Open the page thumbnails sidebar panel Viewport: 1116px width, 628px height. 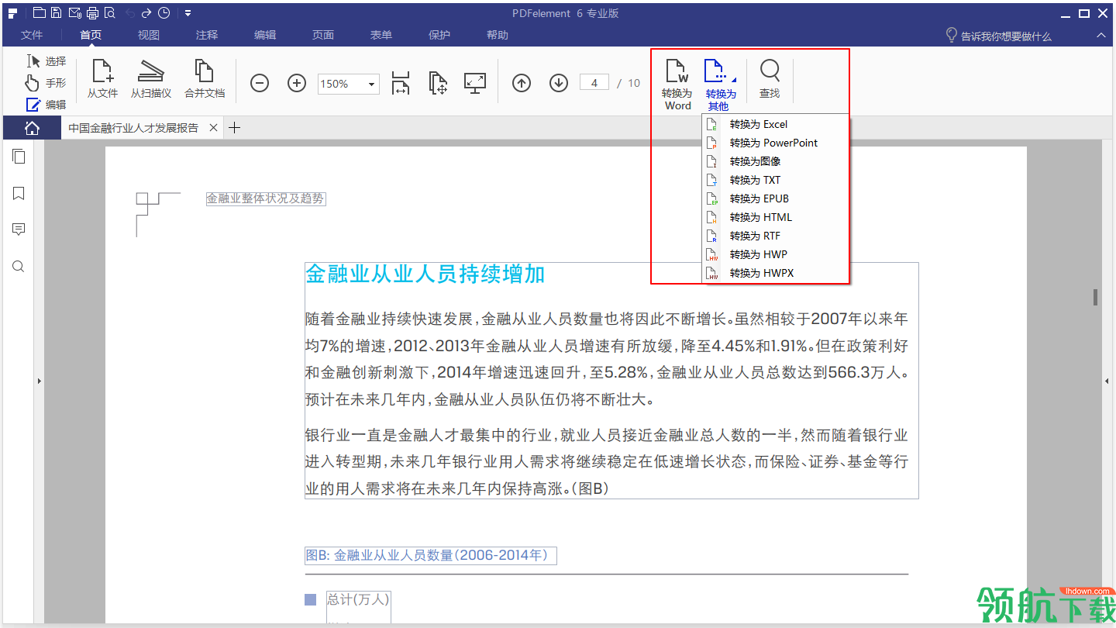click(19, 157)
